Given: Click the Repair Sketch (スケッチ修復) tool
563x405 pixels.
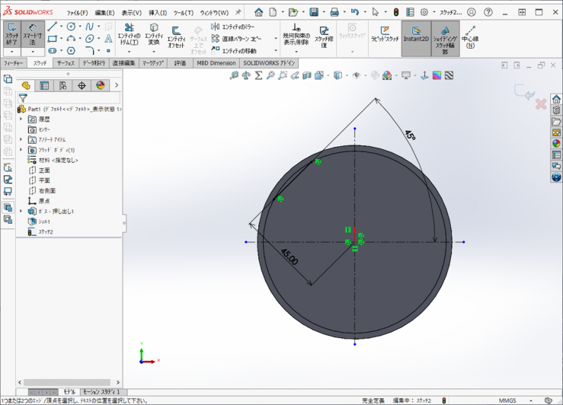Looking at the screenshot, I should (x=324, y=35).
